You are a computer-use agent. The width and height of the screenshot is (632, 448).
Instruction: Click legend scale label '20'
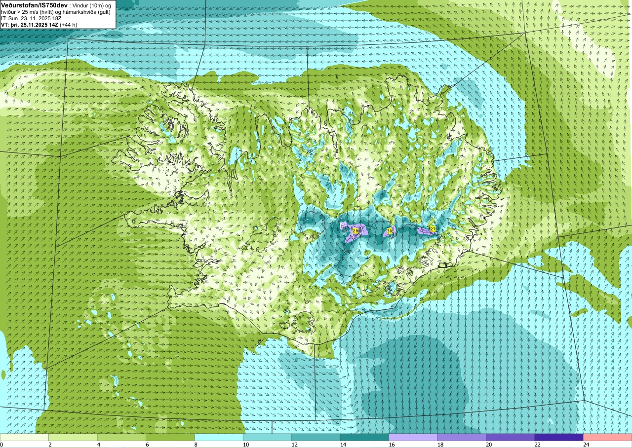coord(489,445)
